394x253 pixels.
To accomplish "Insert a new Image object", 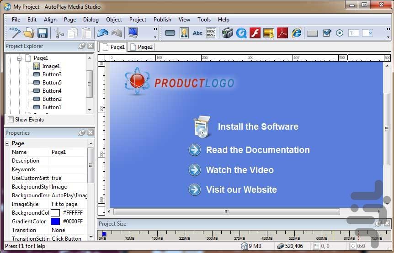I will [x=184, y=33].
